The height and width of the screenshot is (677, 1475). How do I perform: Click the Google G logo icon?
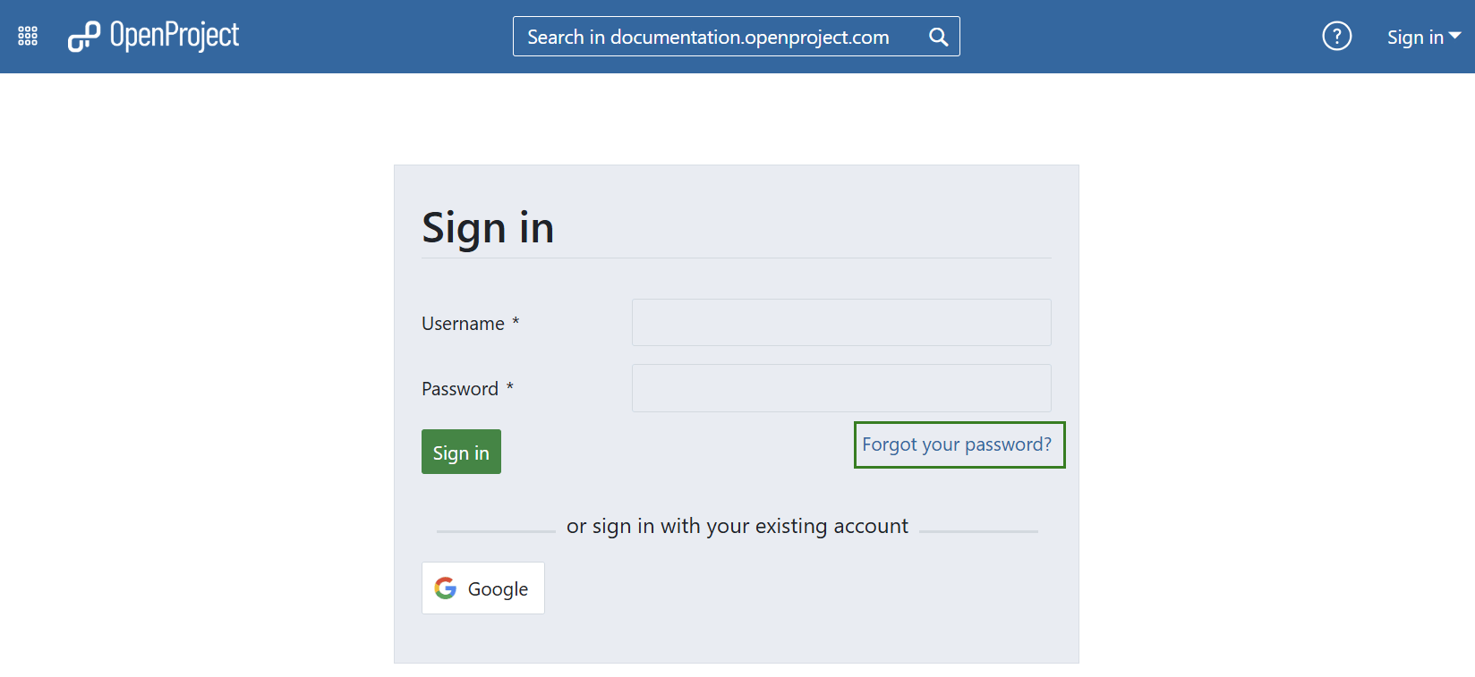pyautogui.click(x=446, y=588)
